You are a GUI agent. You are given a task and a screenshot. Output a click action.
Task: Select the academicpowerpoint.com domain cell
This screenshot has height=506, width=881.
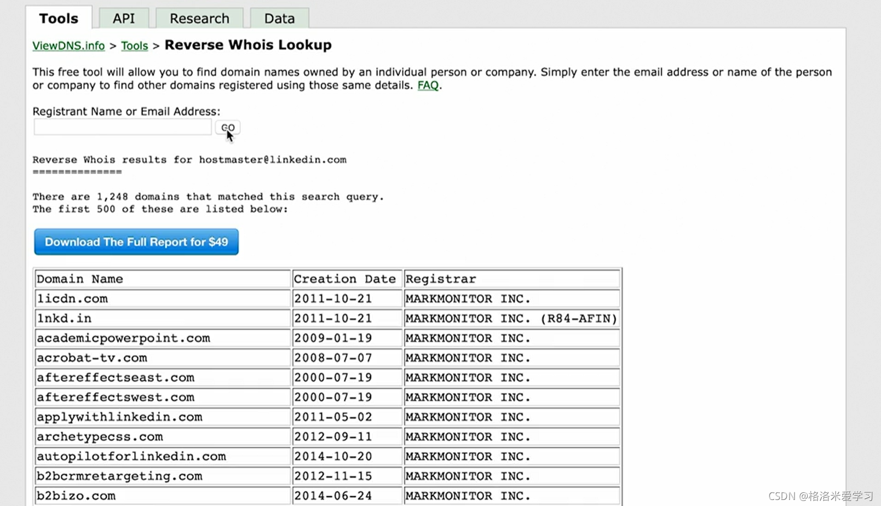pos(163,338)
